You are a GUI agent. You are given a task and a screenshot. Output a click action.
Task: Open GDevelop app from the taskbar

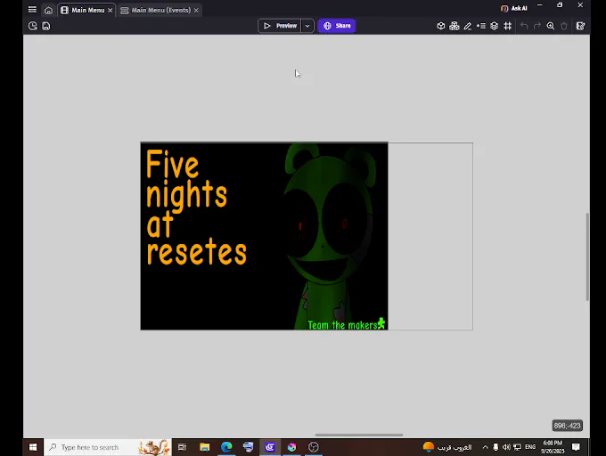click(270, 447)
